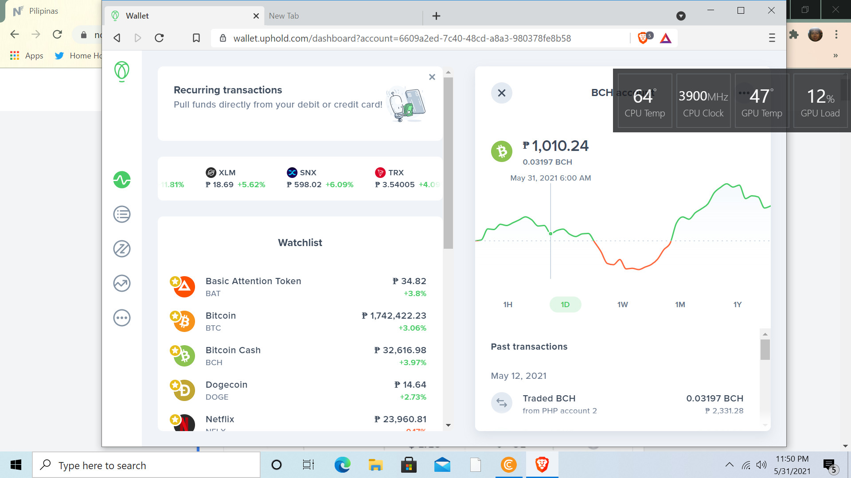Open the portfolio activity pulse icon
Image resolution: width=851 pixels, height=478 pixels.
(122, 180)
